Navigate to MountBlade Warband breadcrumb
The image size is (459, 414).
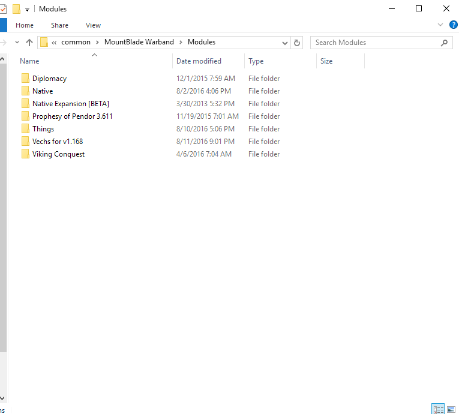(139, 42)
